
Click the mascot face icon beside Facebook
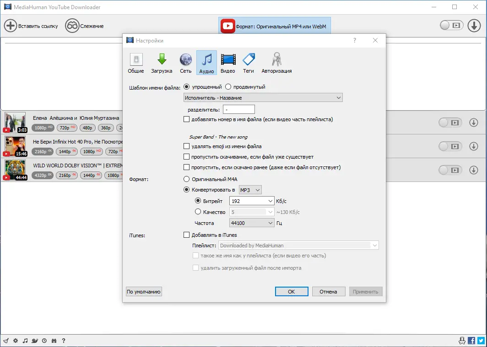tap(462, 341)
